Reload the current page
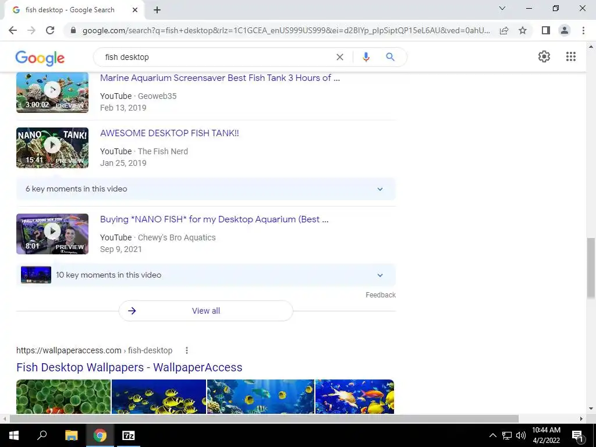This screenshot has width=596, height=447. point(50,30)
